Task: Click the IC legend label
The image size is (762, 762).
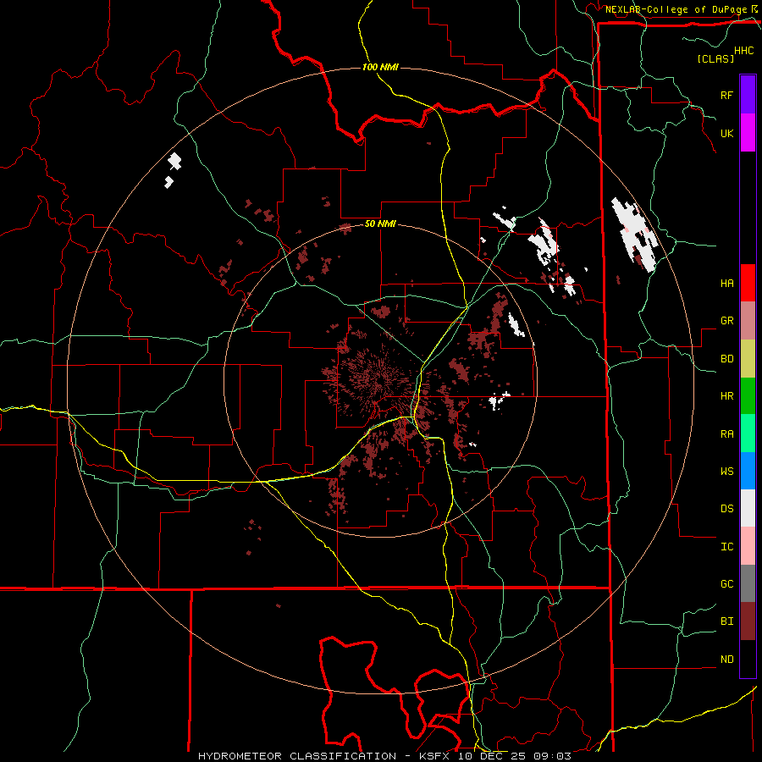Action: coord(726,547)
